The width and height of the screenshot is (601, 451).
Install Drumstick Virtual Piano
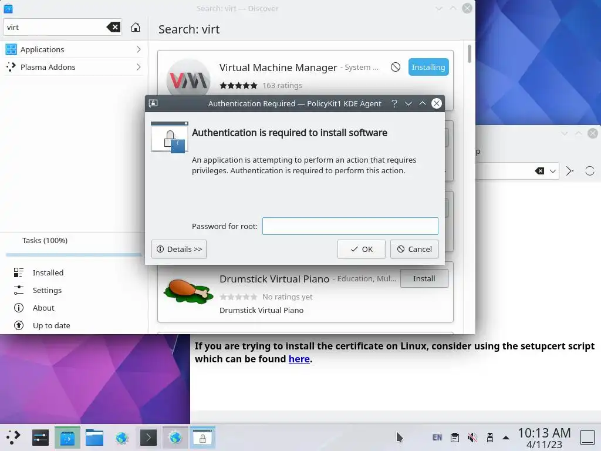pyautogui.click(x=424, y=278)
